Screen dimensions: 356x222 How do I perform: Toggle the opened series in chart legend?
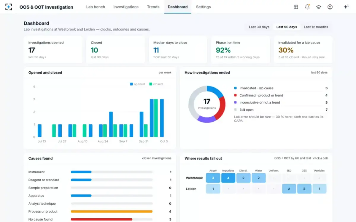tap(137, 84)
